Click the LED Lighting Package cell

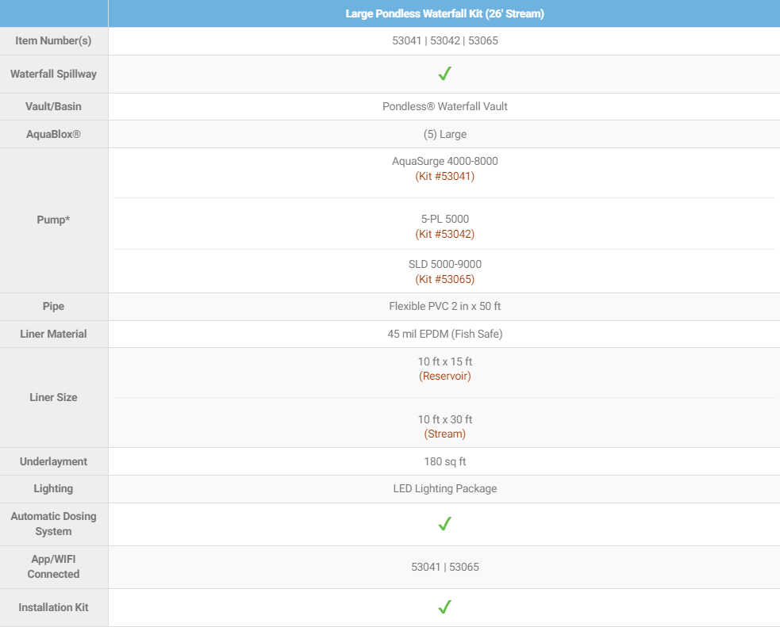444,488
